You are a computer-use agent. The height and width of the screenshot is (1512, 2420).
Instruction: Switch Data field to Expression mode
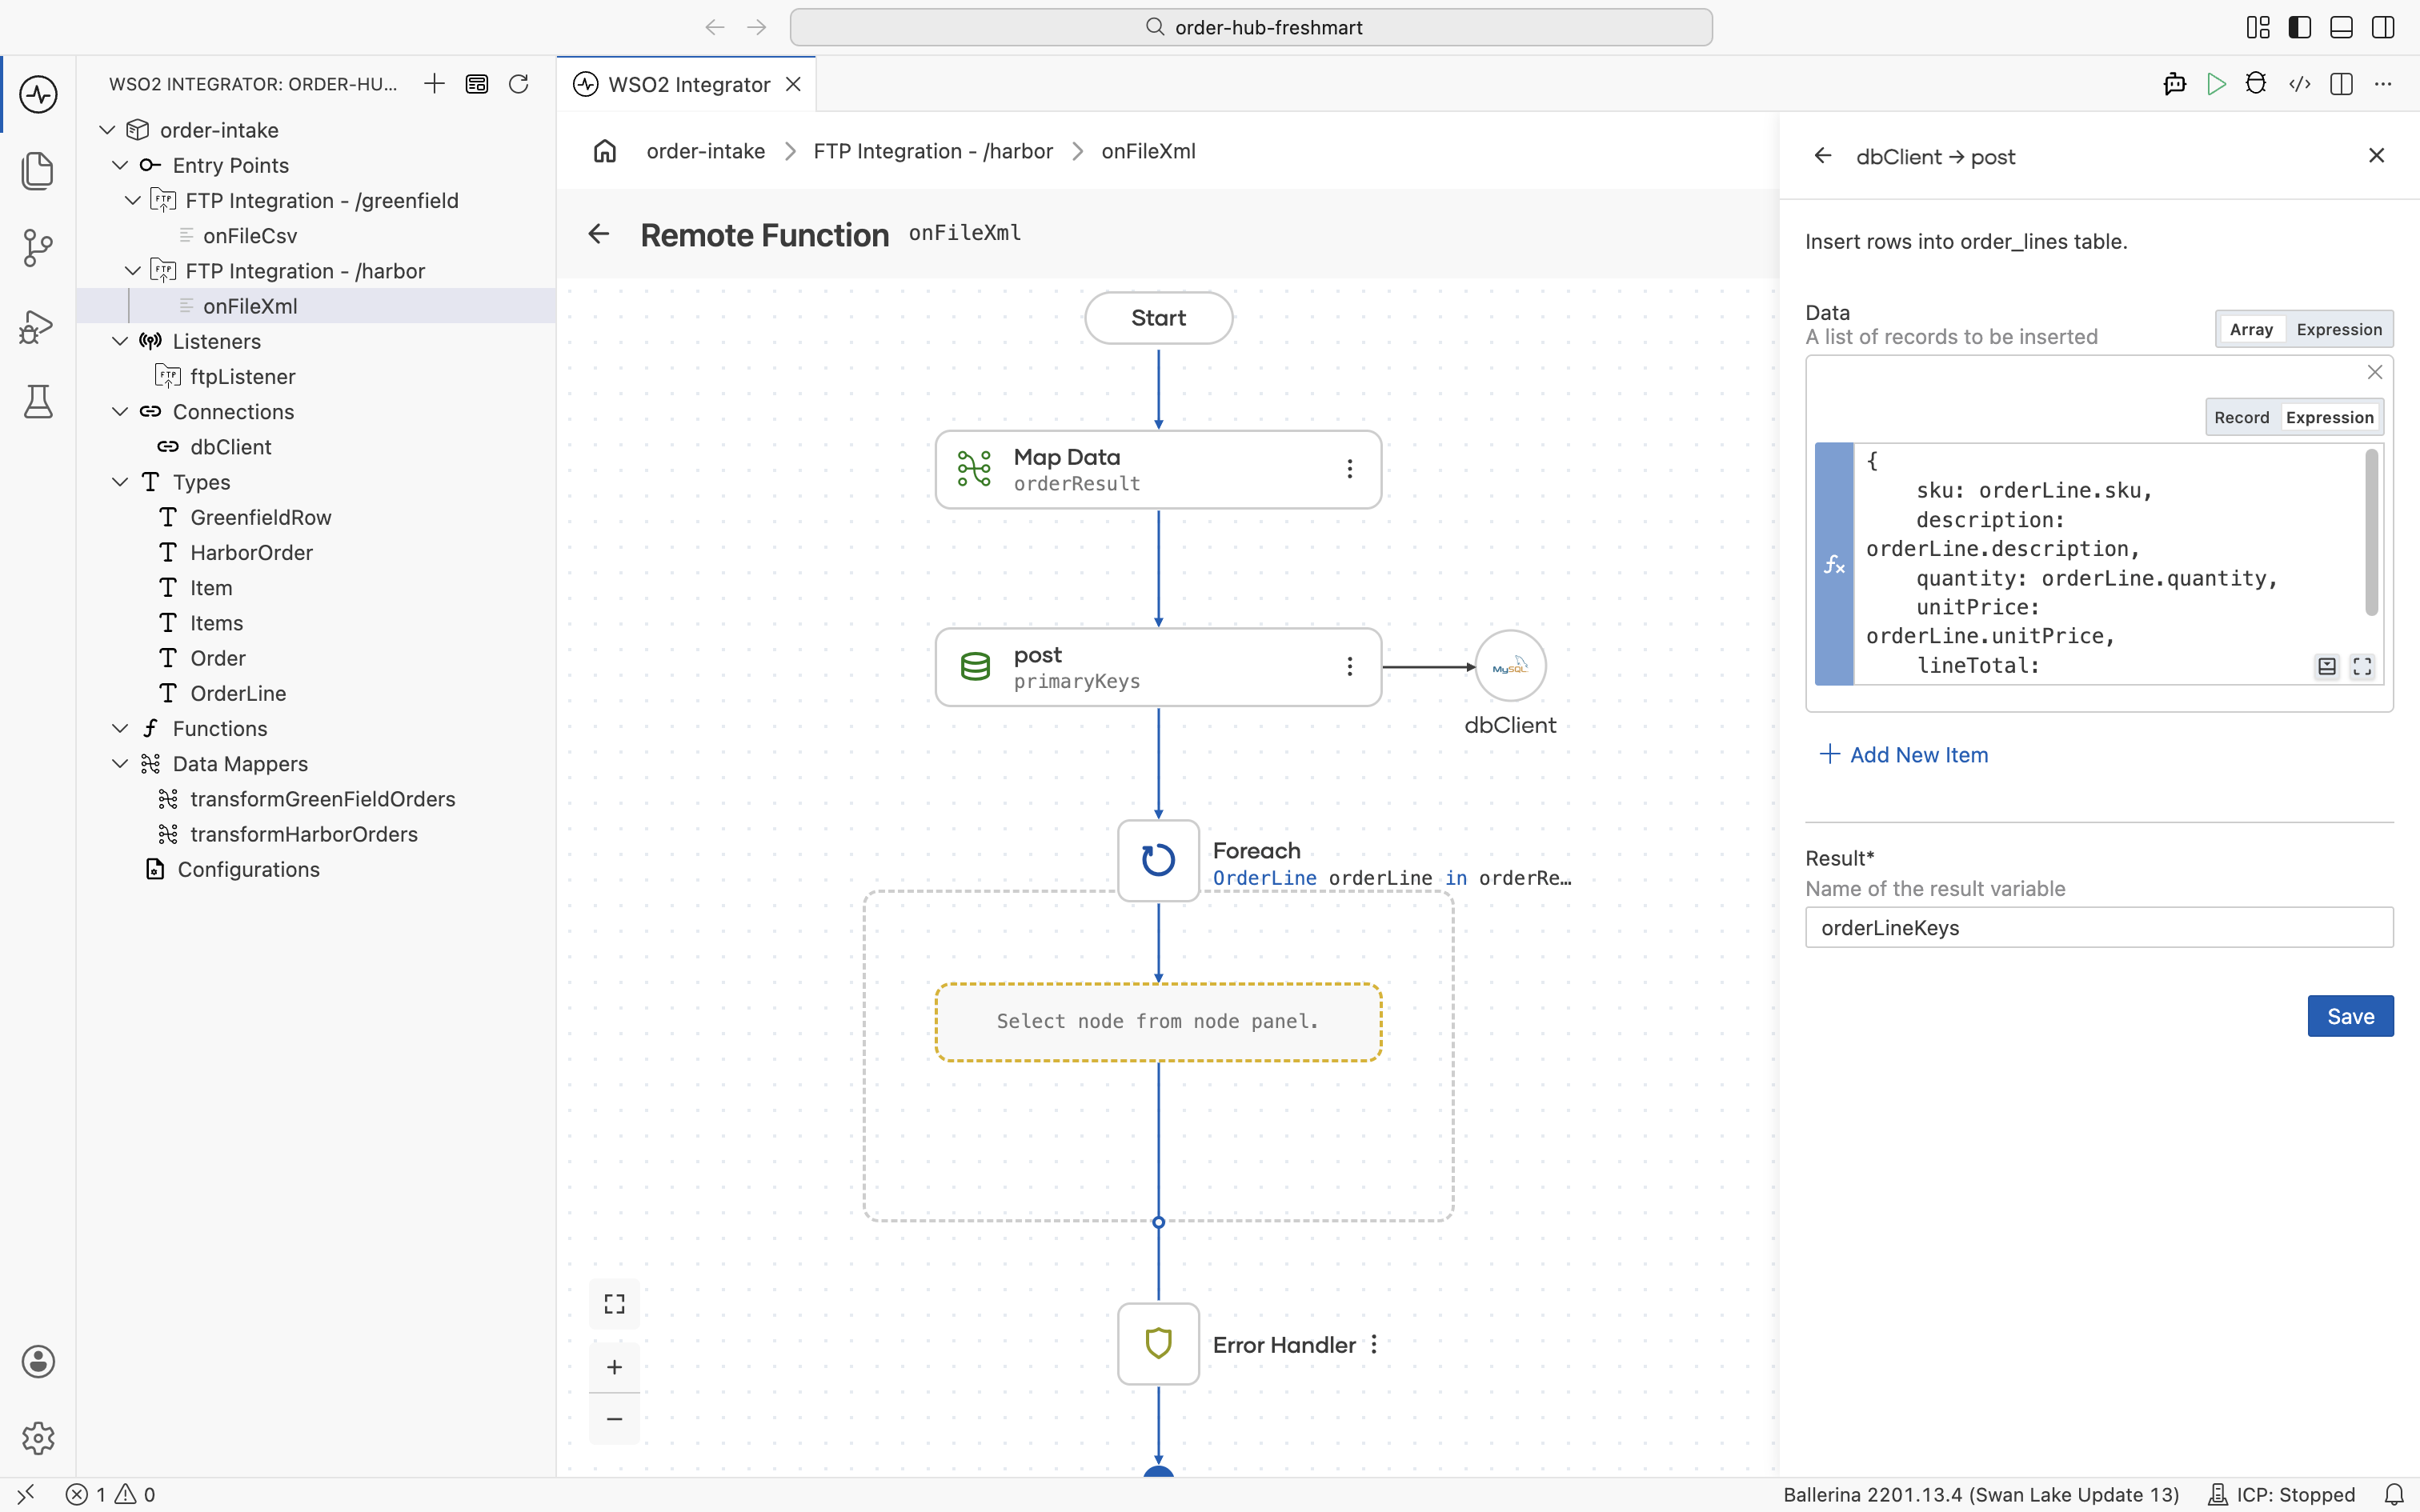pyautogui.click(x=2338, y=329)
